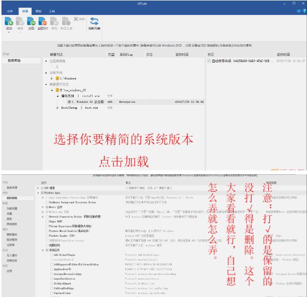Image resolution: width=307 pixels, height=297 pixels.
Task: Collapse the E:\cn_windows_10 node
Action: tap(52, 90)
